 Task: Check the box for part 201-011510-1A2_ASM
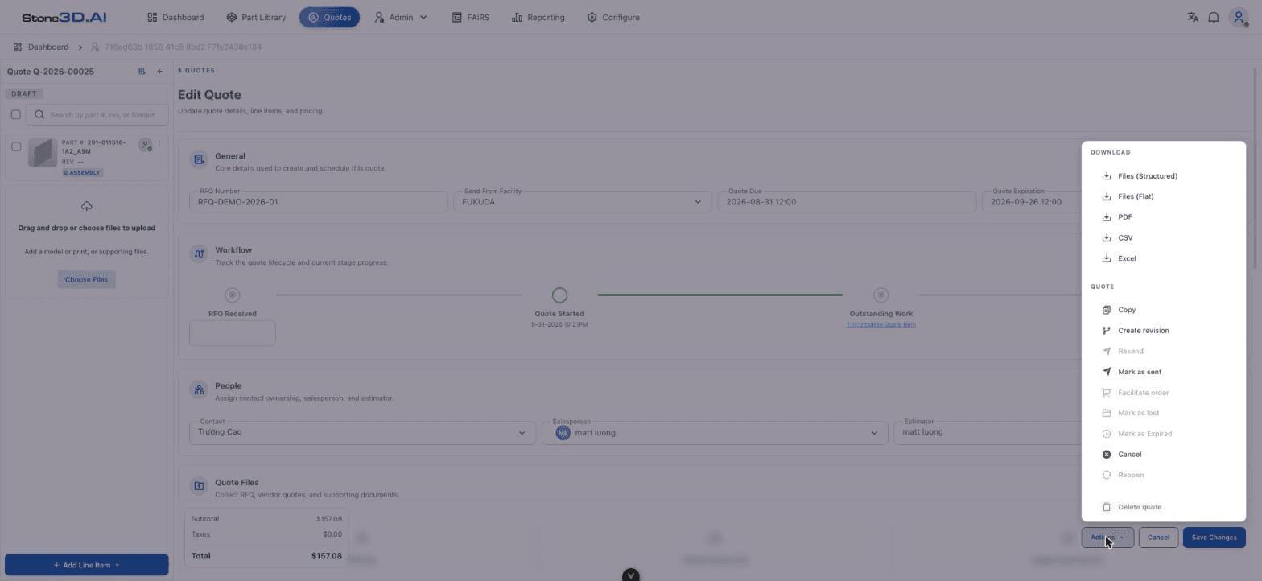pos(15,146)
